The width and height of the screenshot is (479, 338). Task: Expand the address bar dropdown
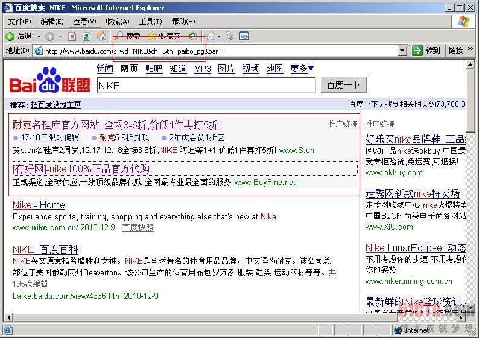402,51
